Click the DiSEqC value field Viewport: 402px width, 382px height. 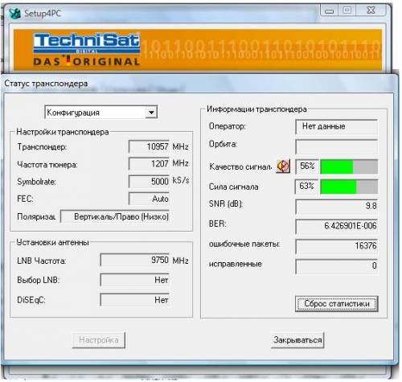pos(135,300)
